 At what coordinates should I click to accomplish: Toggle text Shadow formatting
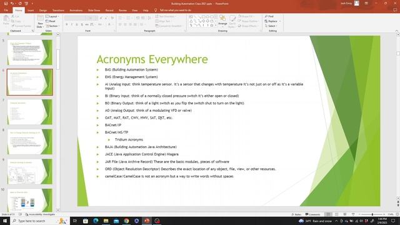(x=82, y=24)
